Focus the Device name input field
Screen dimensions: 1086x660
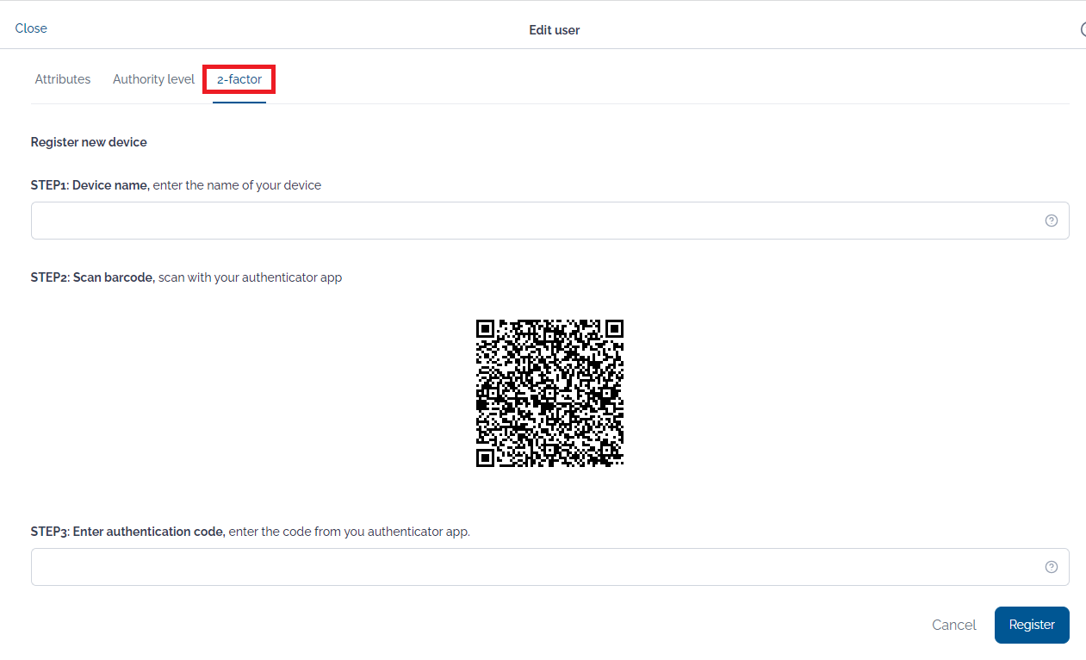tap(549, 221)
